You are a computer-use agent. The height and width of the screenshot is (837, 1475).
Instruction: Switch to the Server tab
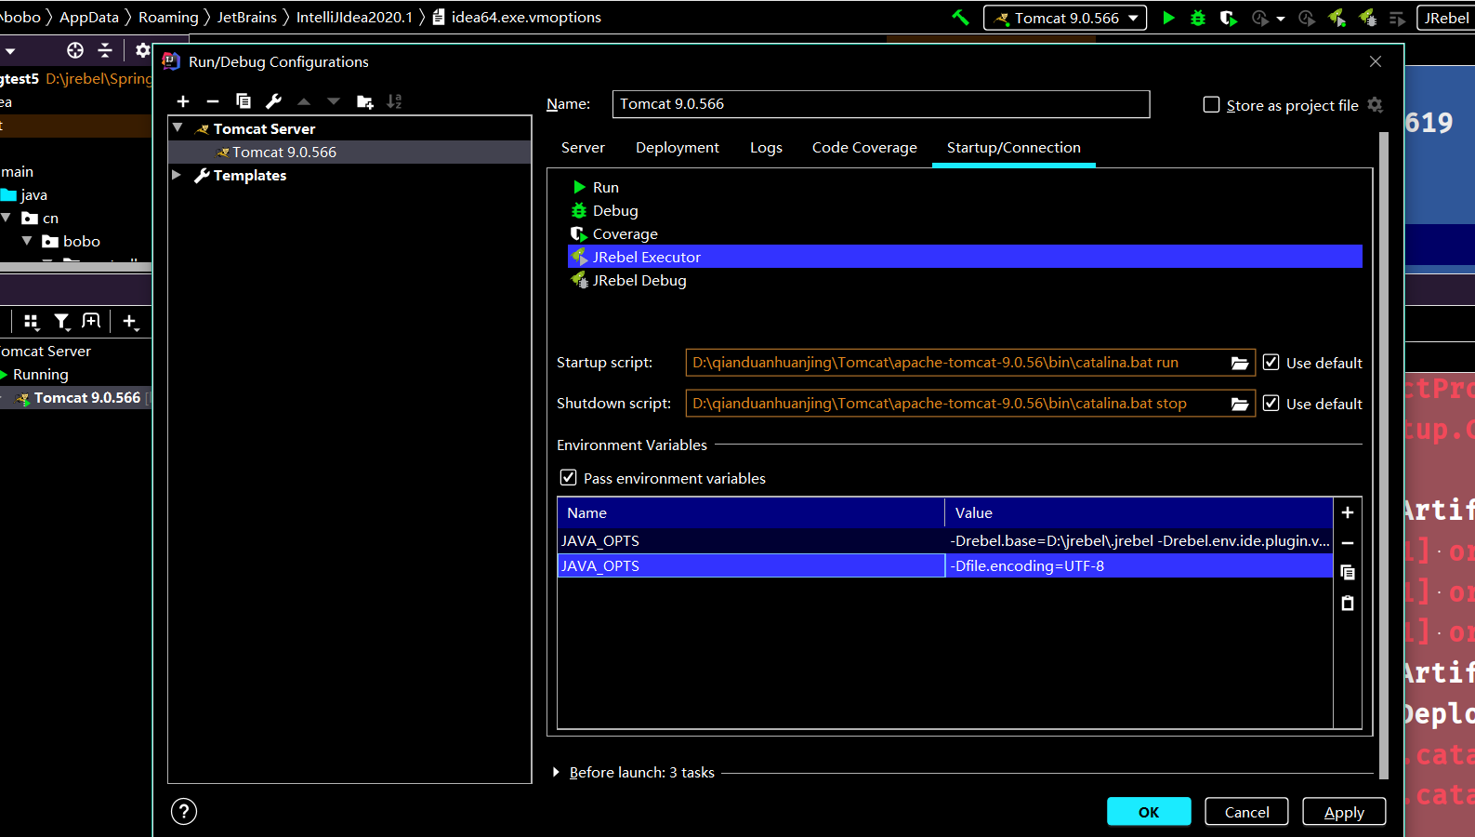(x=583, y=148)
